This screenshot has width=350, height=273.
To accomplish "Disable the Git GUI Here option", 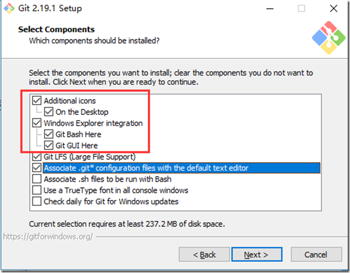I will pyautogui.click(x=49, y=145).
